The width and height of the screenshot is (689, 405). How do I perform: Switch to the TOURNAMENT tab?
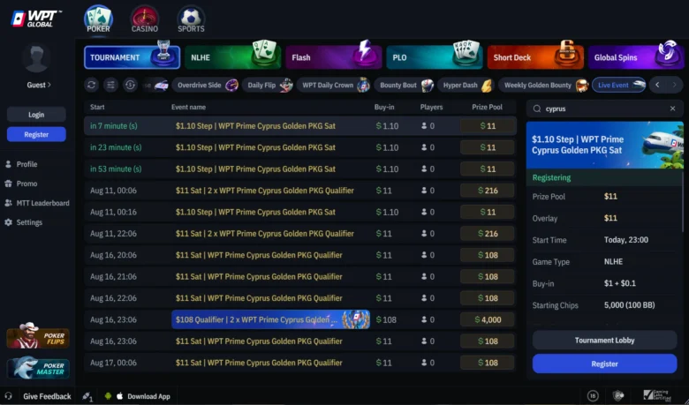point(132,57)
